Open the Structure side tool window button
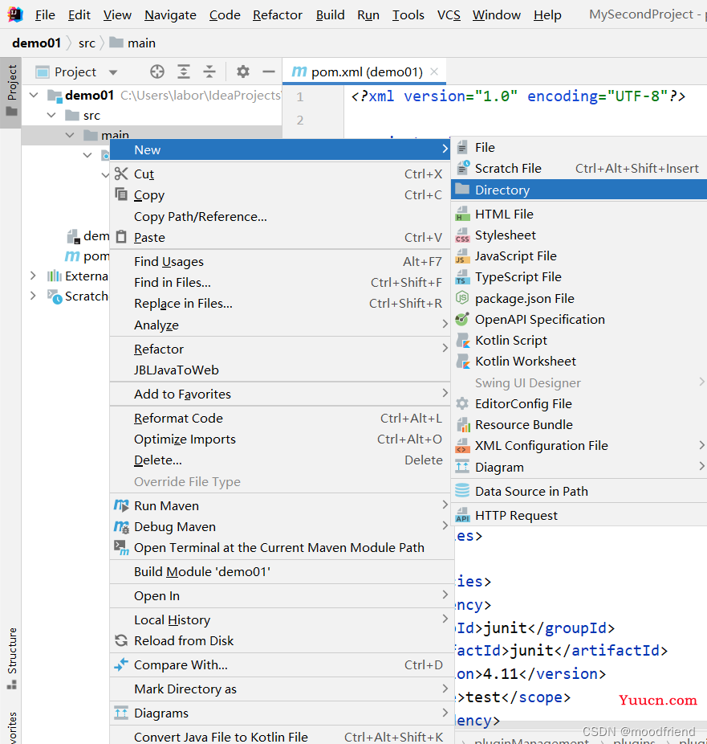 [11, 658]
